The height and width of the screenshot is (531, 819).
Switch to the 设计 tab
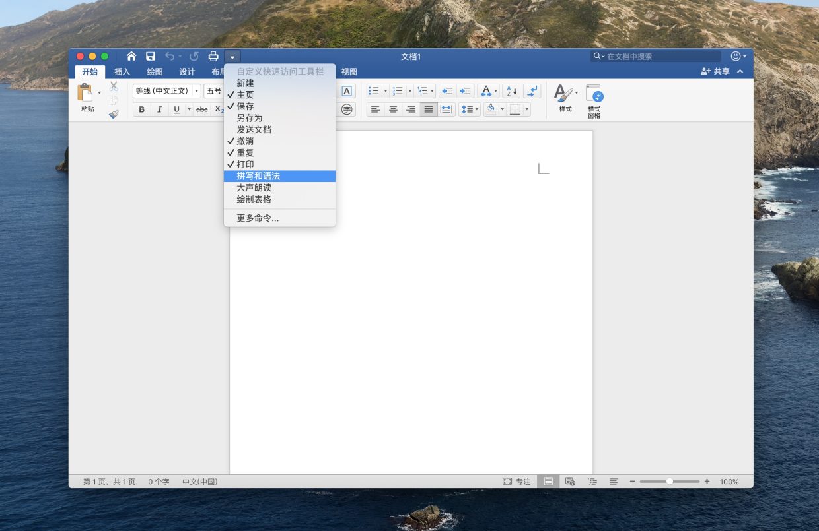[x=187, y=72]
